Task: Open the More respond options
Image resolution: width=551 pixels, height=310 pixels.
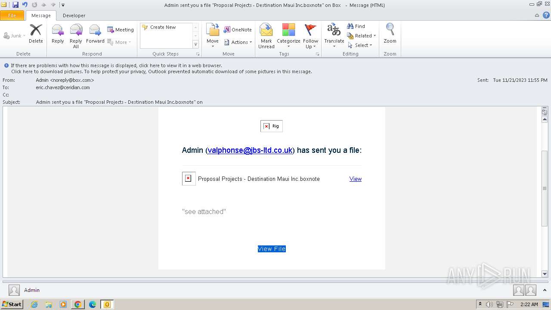Action: point(119,42)
